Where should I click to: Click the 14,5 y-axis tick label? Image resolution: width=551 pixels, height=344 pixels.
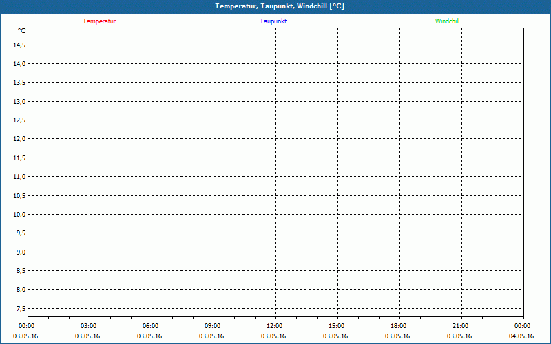(x=19, y=45)
